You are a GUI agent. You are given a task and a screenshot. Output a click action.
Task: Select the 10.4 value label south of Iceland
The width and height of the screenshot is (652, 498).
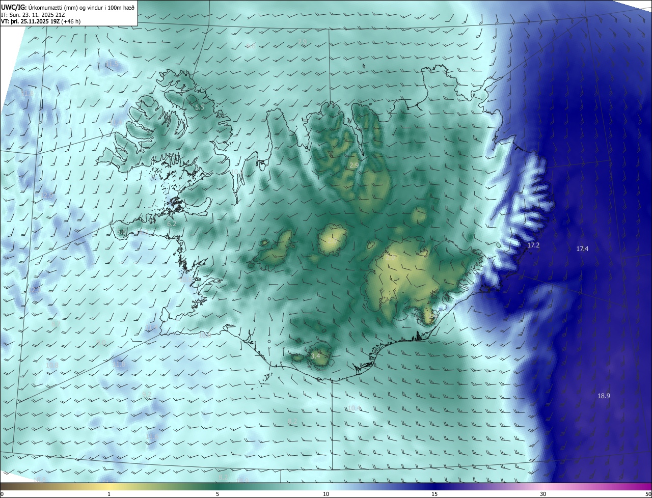pyautogui.click(x=355, y=408)
